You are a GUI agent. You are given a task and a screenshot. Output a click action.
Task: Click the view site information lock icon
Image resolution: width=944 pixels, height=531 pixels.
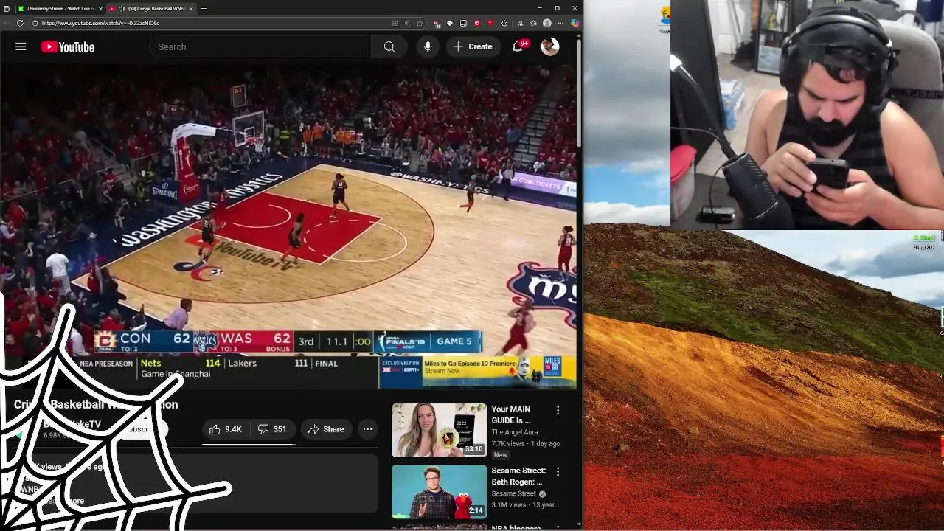click(x=35, y=23)
